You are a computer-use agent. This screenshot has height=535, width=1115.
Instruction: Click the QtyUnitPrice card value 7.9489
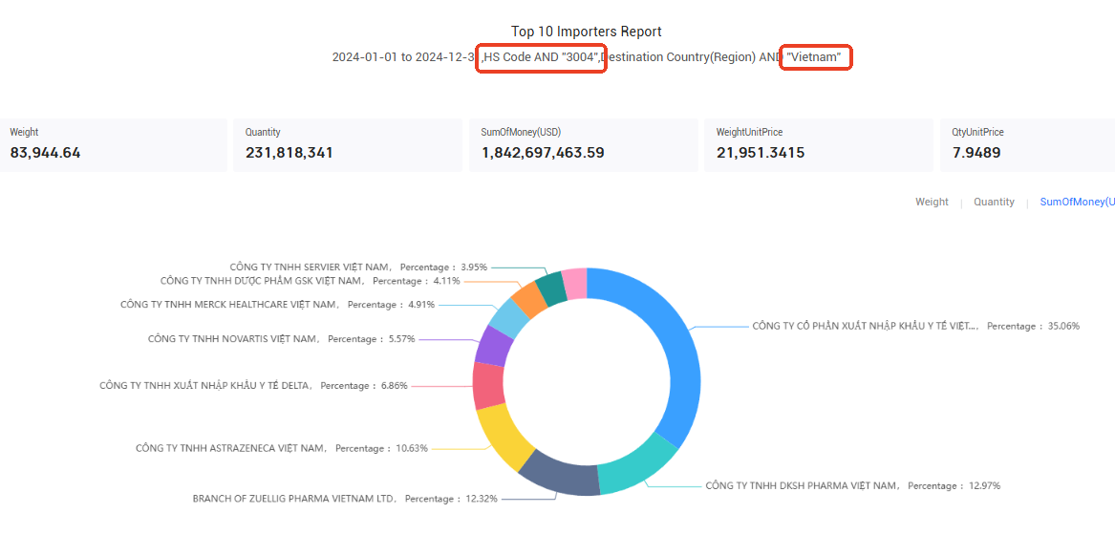pos(976,152)
